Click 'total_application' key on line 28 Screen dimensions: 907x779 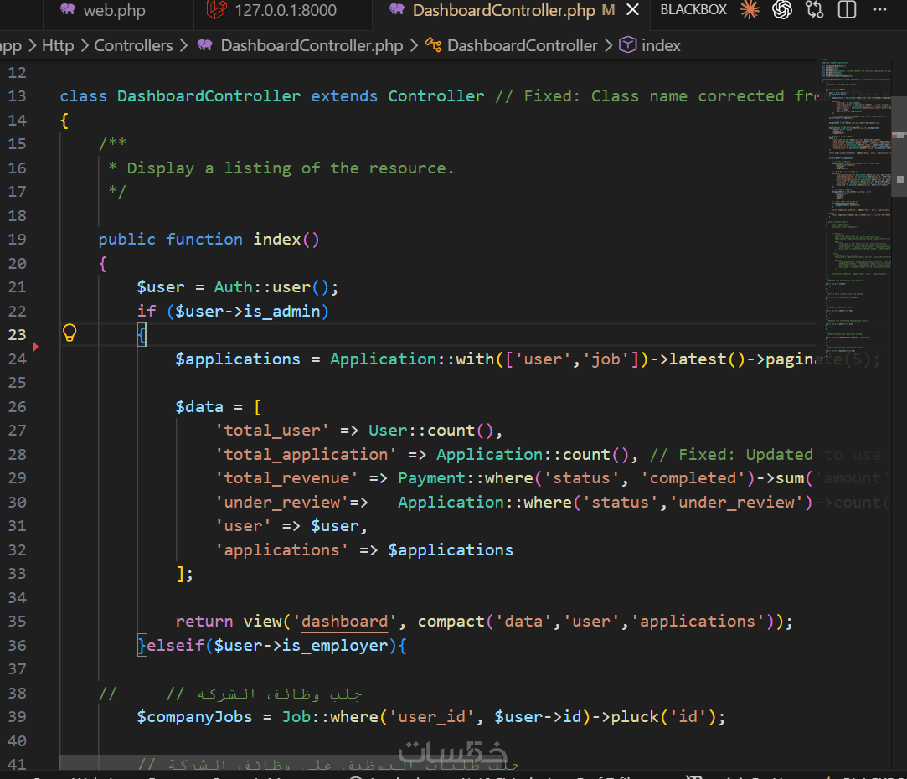point(306,454)
